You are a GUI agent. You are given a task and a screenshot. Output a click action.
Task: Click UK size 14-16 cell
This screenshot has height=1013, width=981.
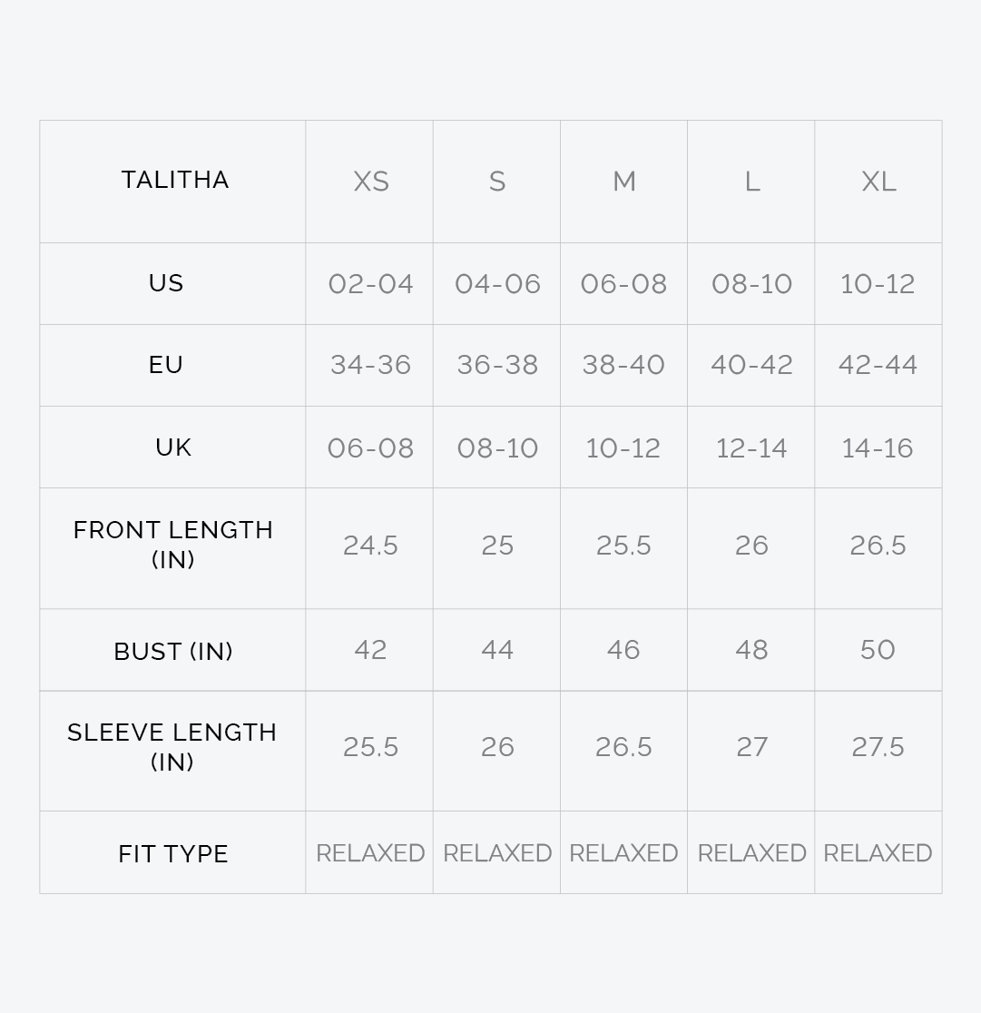pyautogui.click(x=878, y=447)
